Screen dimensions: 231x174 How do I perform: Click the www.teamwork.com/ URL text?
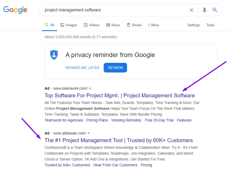pyautogui.click(x=71, y=88)
